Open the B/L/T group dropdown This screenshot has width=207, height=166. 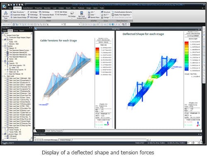click(x=105, y=15)
